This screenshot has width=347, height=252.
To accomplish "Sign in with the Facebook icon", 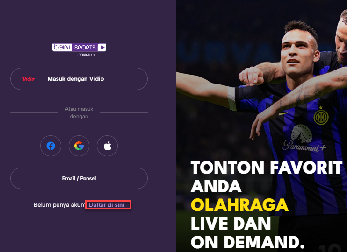I will click(x=51, y=146).
